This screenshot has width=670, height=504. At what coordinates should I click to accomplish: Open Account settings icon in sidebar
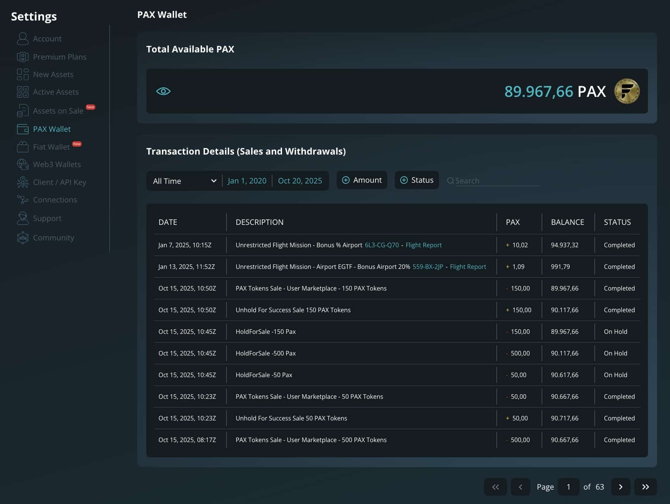point(23,39)
